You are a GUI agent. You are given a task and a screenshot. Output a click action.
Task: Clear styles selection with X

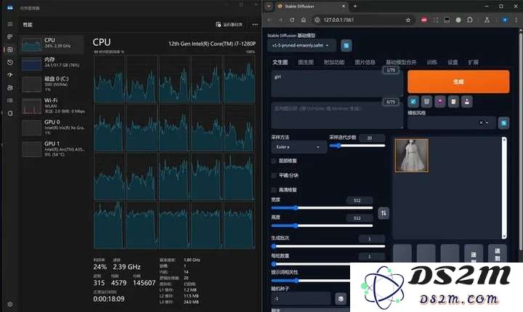tap(481, 123)
